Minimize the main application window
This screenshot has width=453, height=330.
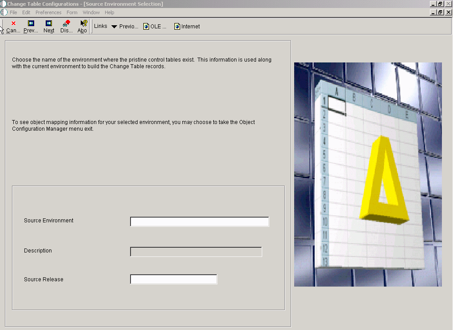click(x=433, y=4)
